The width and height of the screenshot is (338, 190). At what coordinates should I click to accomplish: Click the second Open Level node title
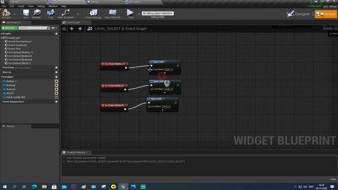158,81
